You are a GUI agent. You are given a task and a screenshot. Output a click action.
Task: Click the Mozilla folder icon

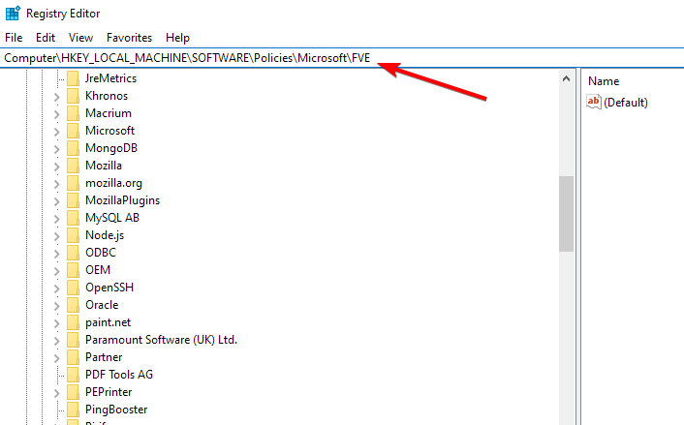pyautogui.click(x=74, y=166)
